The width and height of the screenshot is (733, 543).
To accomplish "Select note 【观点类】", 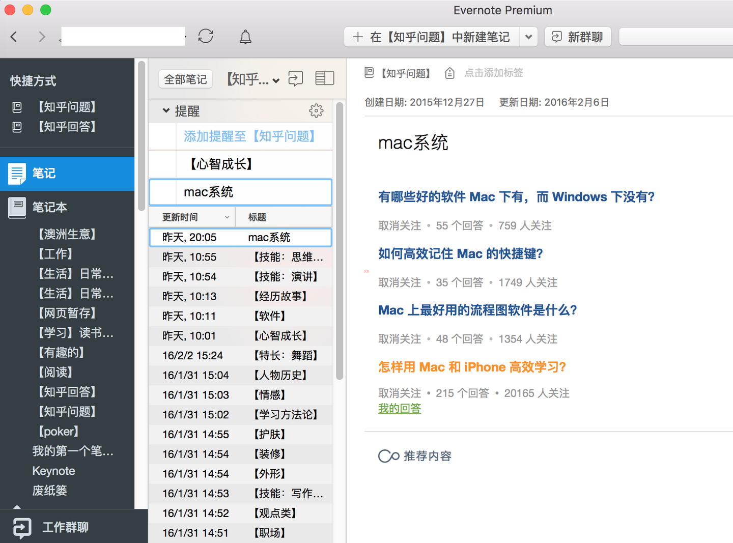I will (x=240, y=513).
